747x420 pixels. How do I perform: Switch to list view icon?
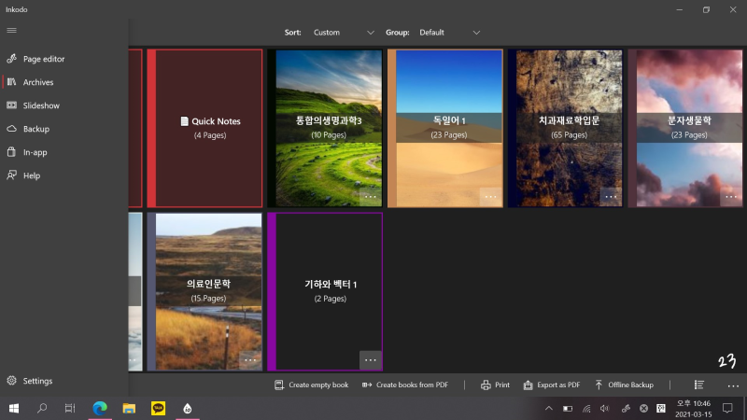[698, 385]
